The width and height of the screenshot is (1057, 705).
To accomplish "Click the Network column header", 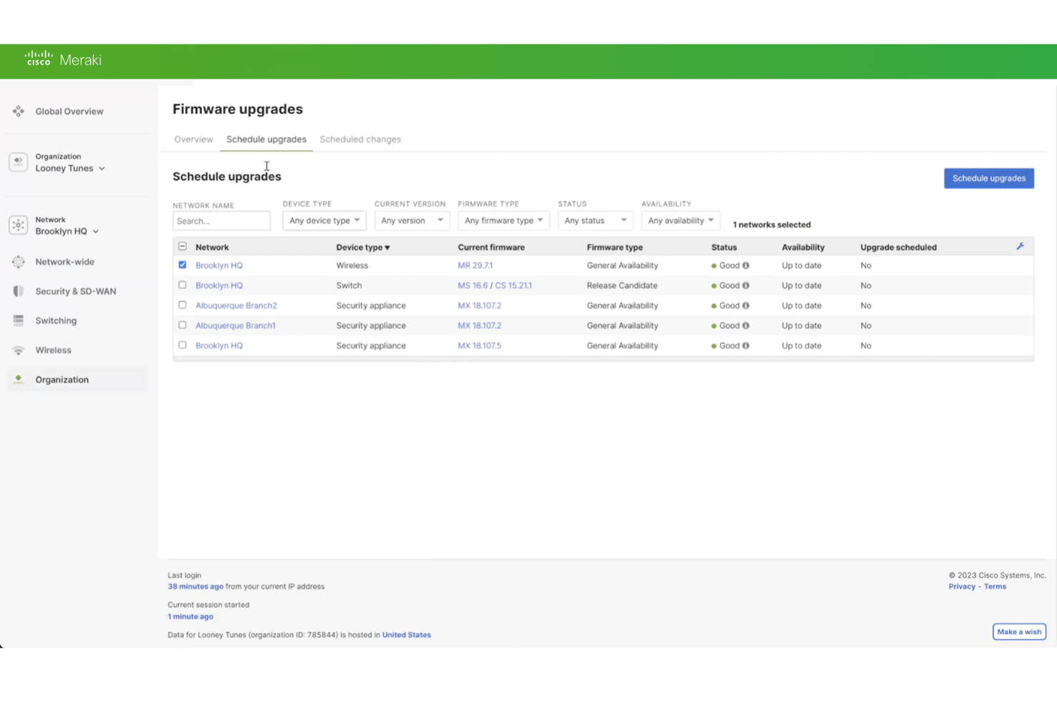I will 212,247.
